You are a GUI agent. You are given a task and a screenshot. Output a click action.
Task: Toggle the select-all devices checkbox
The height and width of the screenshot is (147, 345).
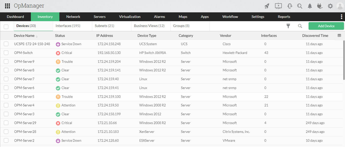pyautogui.click(x=6, y=26)
